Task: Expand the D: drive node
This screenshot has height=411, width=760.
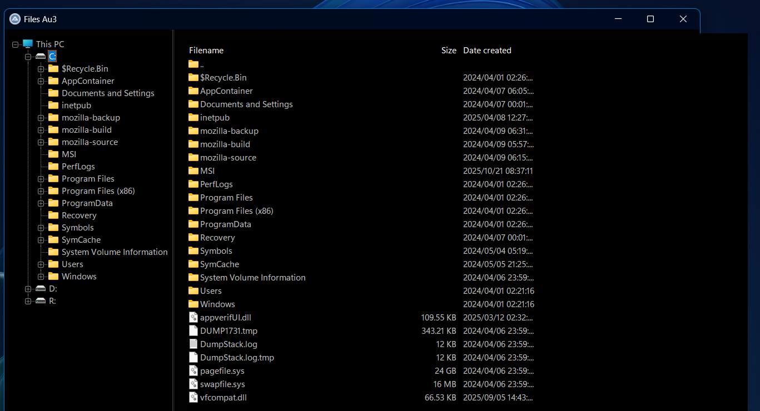Action: 28,289
